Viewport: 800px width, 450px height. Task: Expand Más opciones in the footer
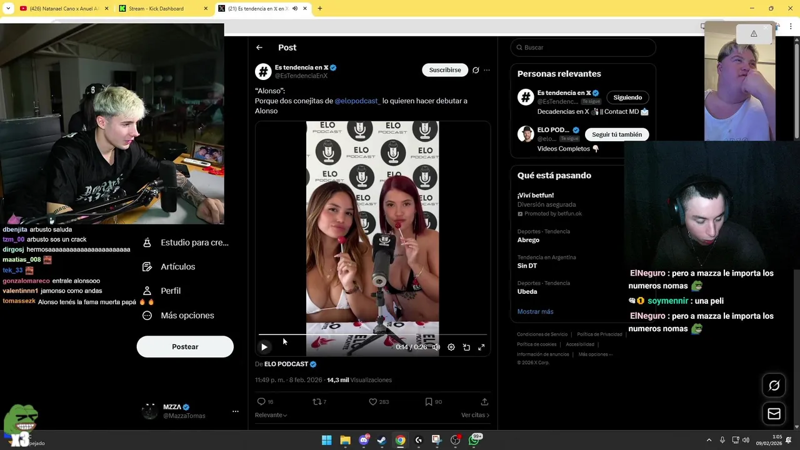tap(595, 354)
